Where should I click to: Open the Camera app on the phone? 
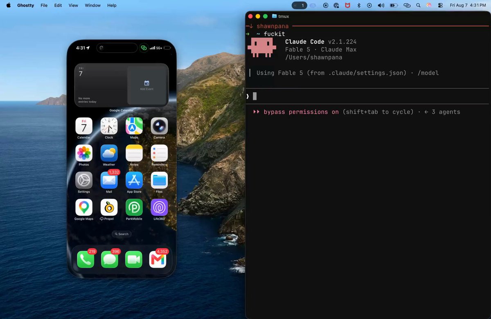[x=159, y=126]
